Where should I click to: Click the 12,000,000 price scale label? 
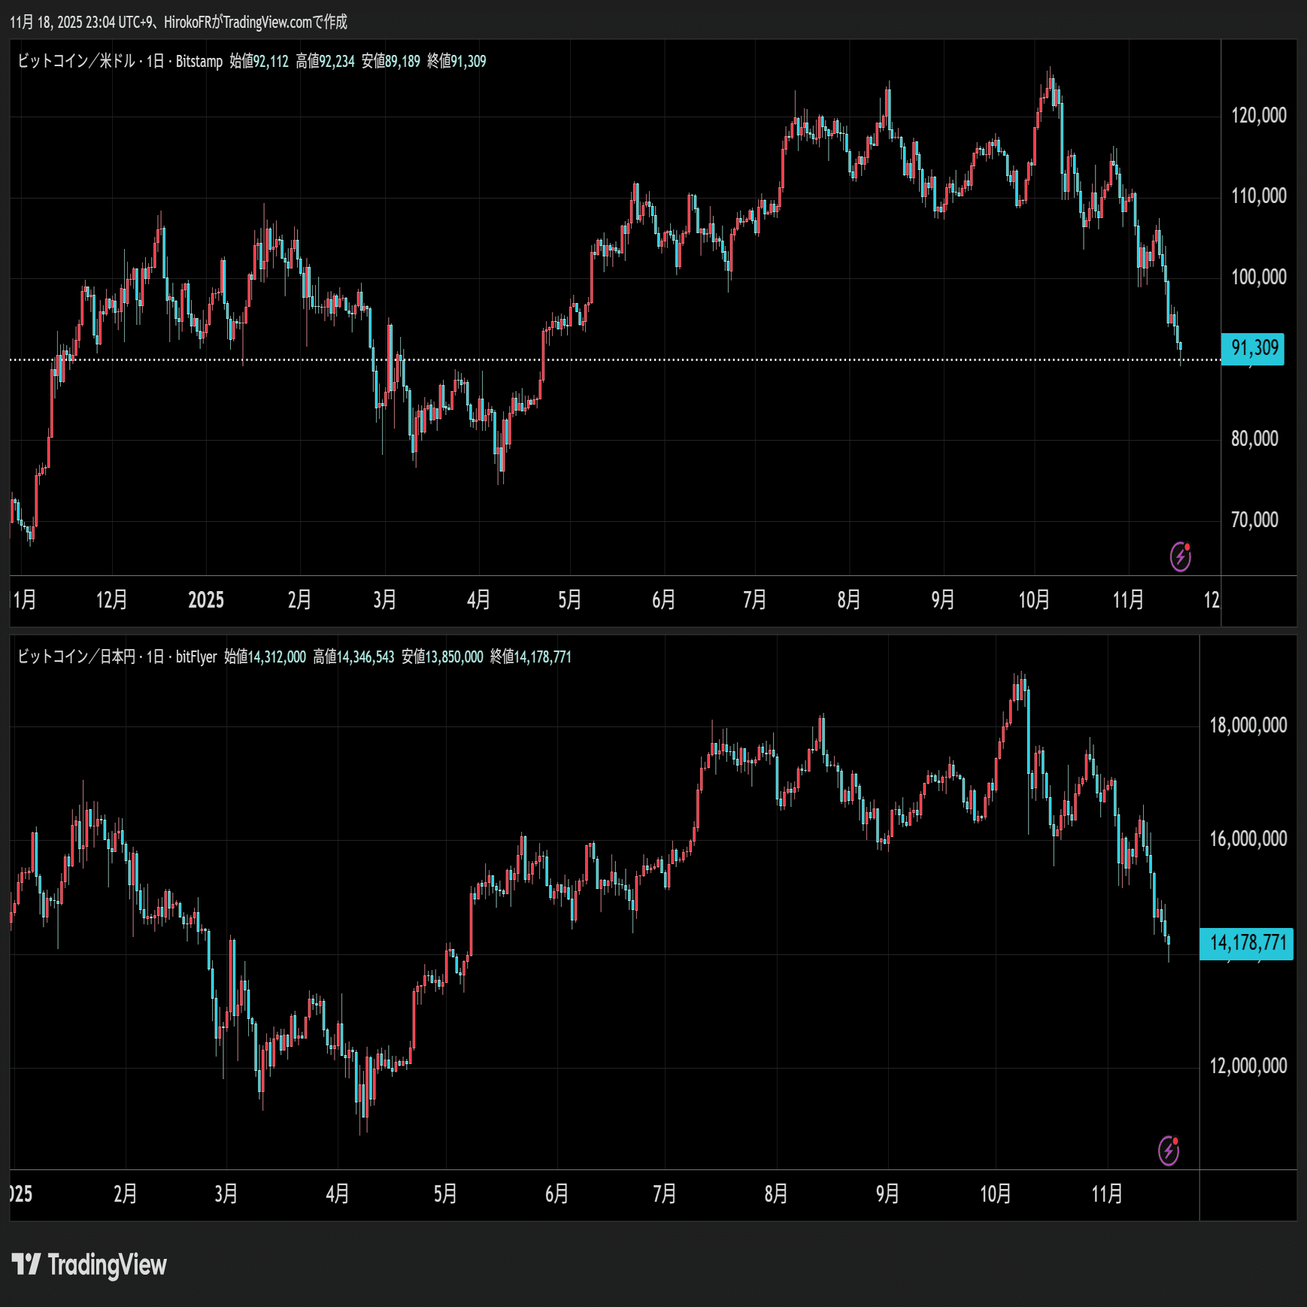(x=1248, y=1066)
